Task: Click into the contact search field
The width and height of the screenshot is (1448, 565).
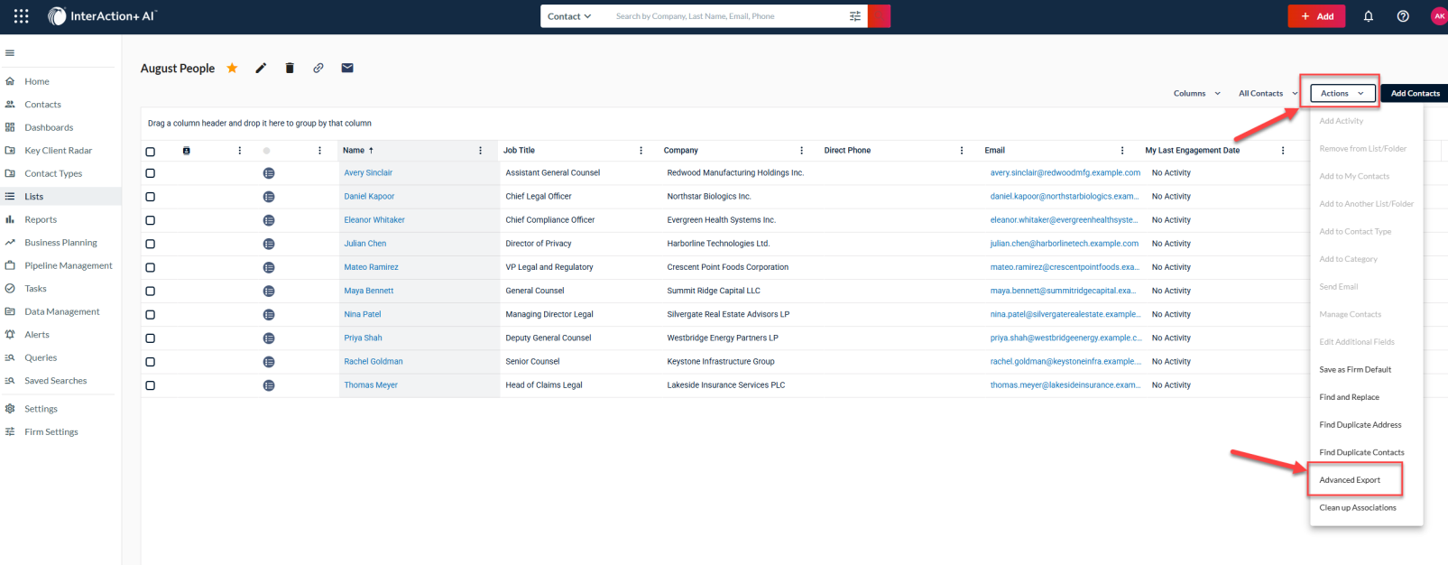Action: click(x=727, y=16)
